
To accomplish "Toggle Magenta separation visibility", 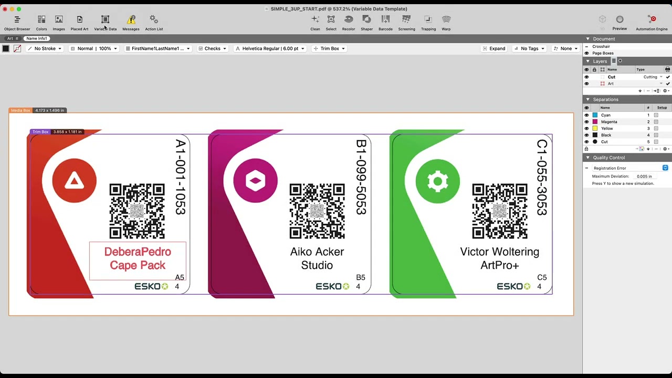I will coord(586,122).
